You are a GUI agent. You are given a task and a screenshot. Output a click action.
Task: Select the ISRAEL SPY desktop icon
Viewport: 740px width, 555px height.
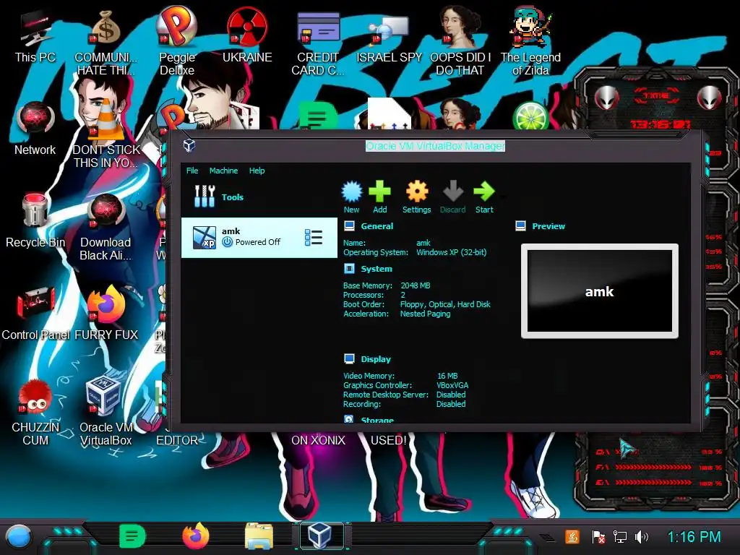tap(389, 39)
